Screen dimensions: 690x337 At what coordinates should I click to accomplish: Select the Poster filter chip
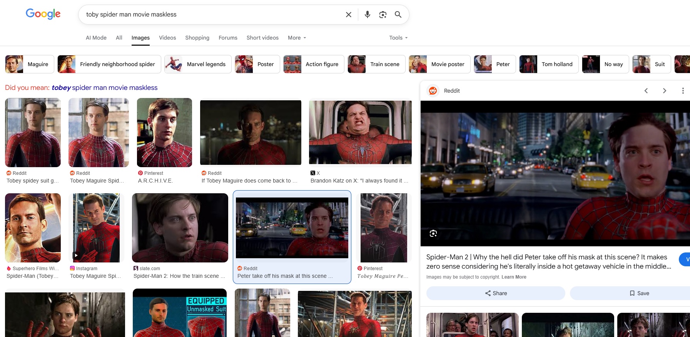[257, 64]
